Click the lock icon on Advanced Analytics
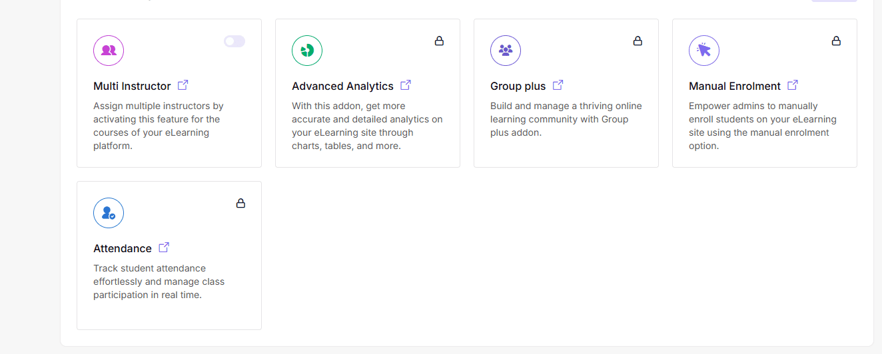The image size is (882, 354). 439,41
